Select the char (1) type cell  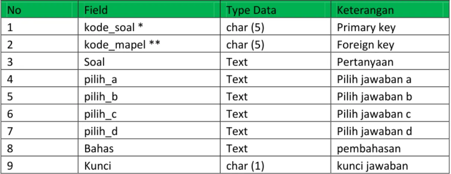[277, 165]
